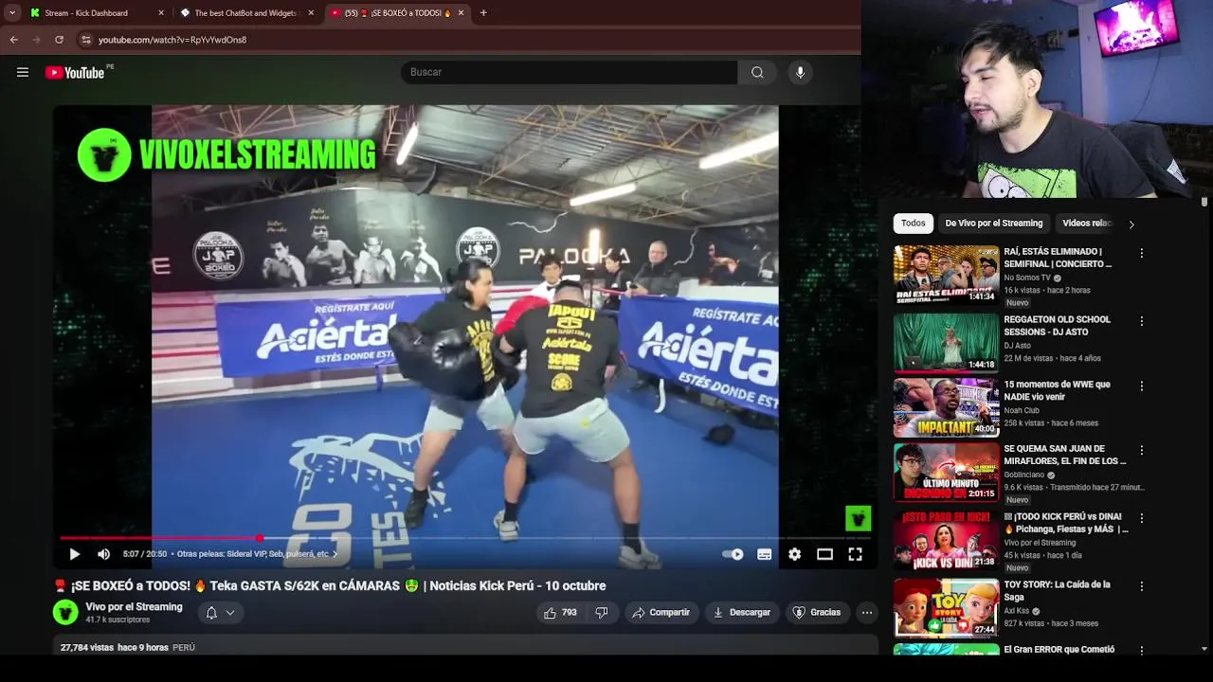1213x682 pixels.
Task: Switch to Stream - Kick Dashboard tab
Action: (86, 13)
